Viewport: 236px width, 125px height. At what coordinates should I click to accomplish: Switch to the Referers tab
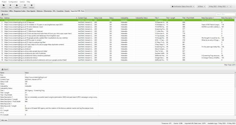pos(40,11)
